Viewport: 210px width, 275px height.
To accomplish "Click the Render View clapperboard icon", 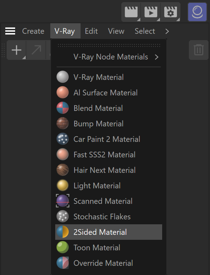I will click(131, 12).
